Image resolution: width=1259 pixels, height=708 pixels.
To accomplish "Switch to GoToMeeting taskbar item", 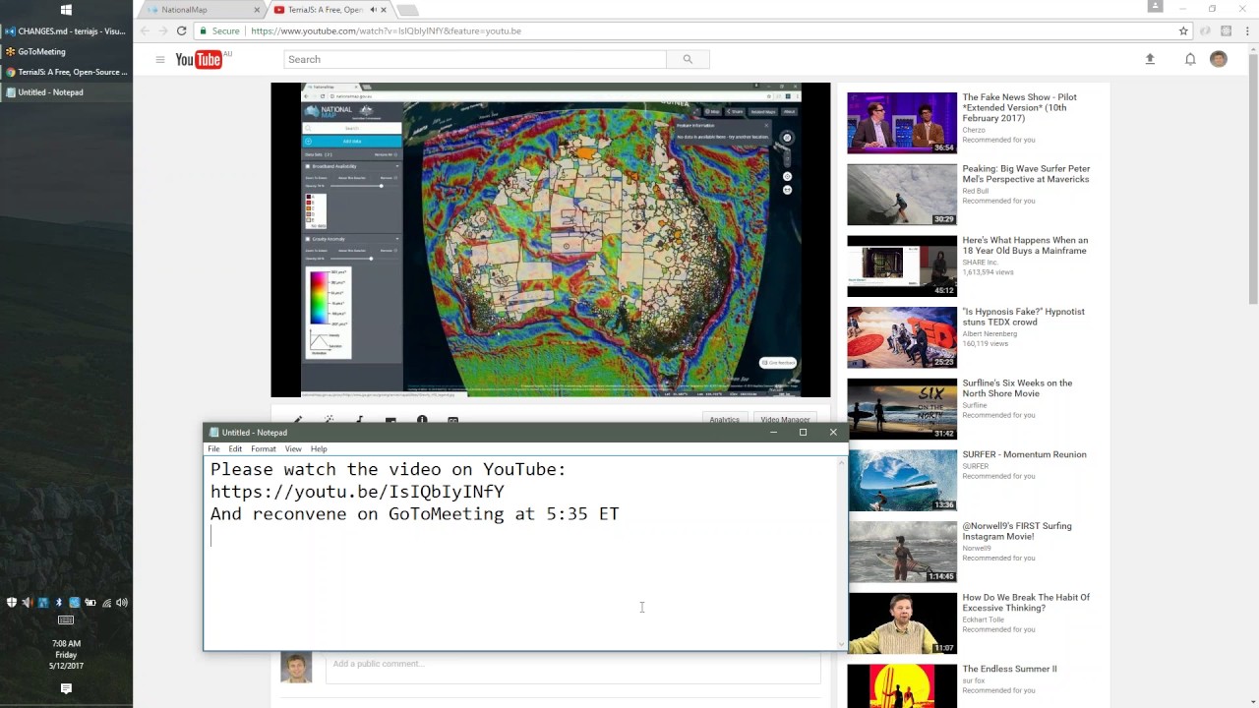I will [x=66, y=51].
